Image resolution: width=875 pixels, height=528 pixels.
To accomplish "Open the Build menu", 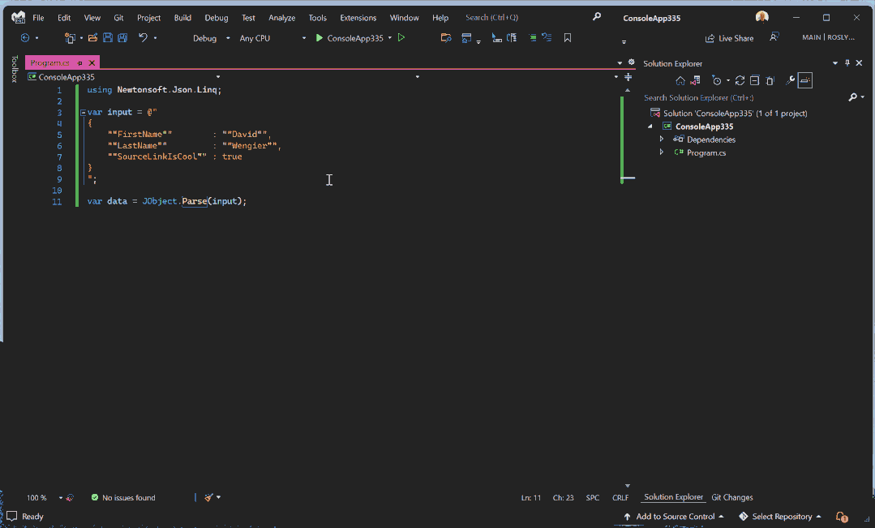I will tap(182, 18).
